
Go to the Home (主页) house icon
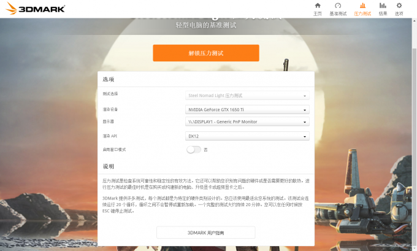(x=317, y=6)
